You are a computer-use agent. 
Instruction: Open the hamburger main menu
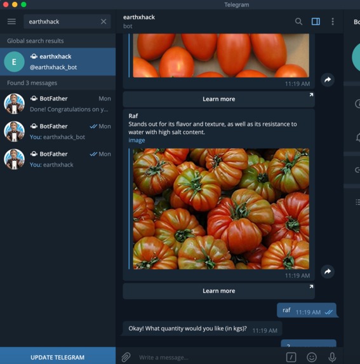click(x=11, y=22)
